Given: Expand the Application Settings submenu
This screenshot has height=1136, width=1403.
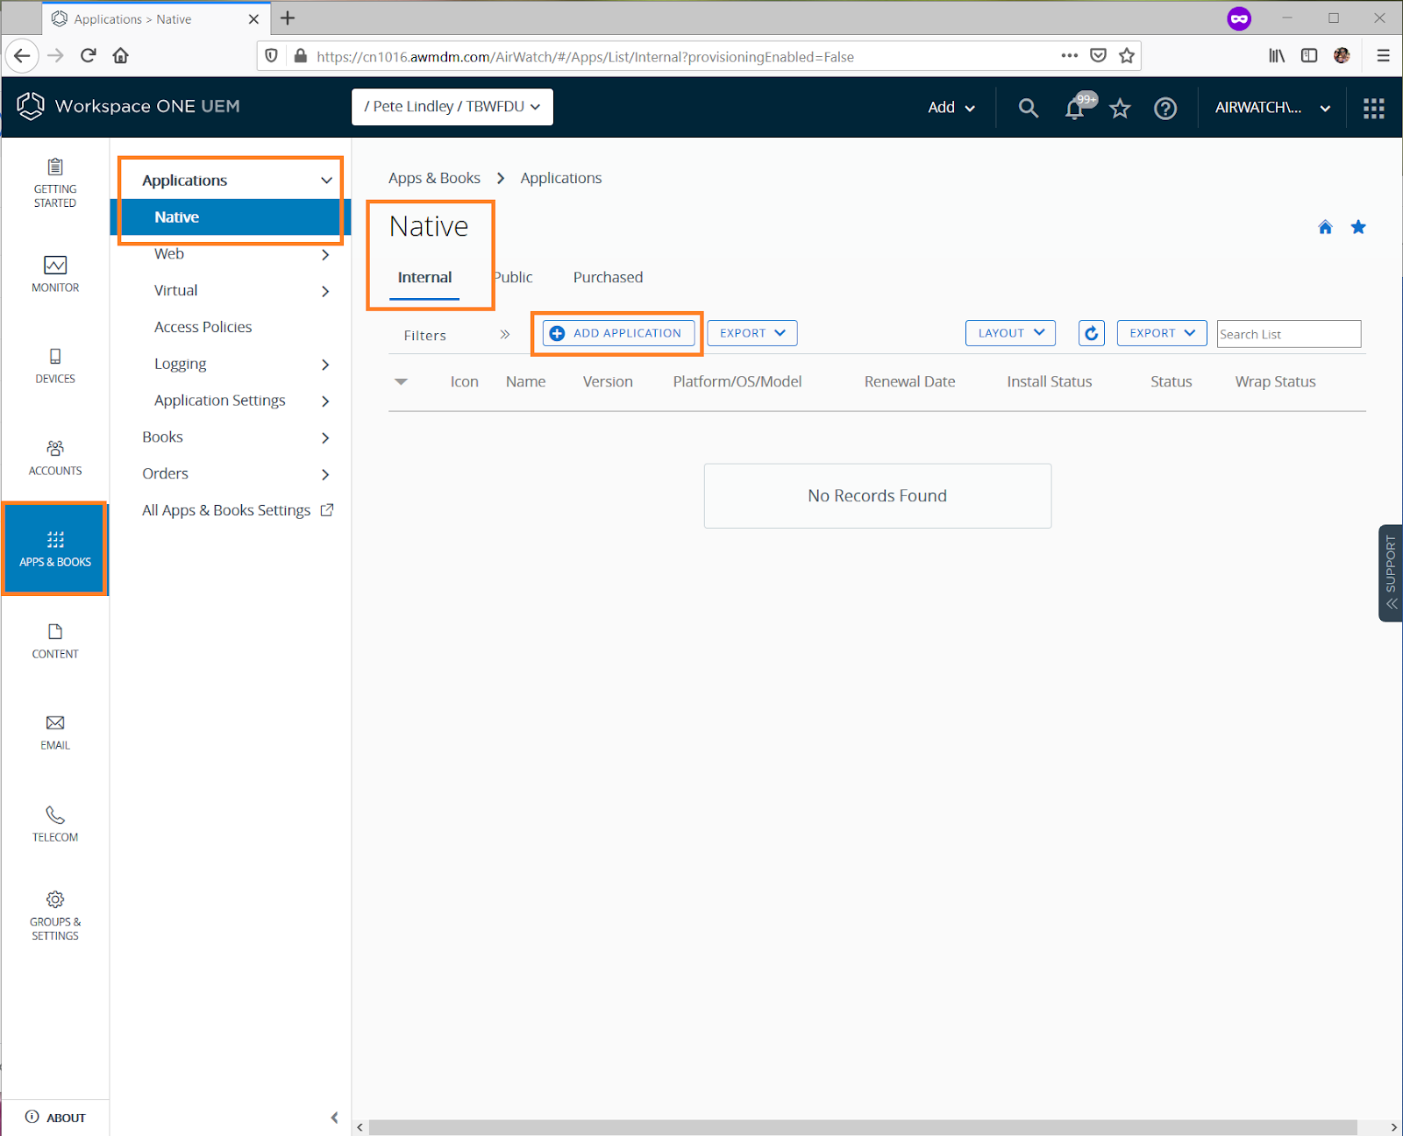Looking at the screenshot, I should point(325,401).
